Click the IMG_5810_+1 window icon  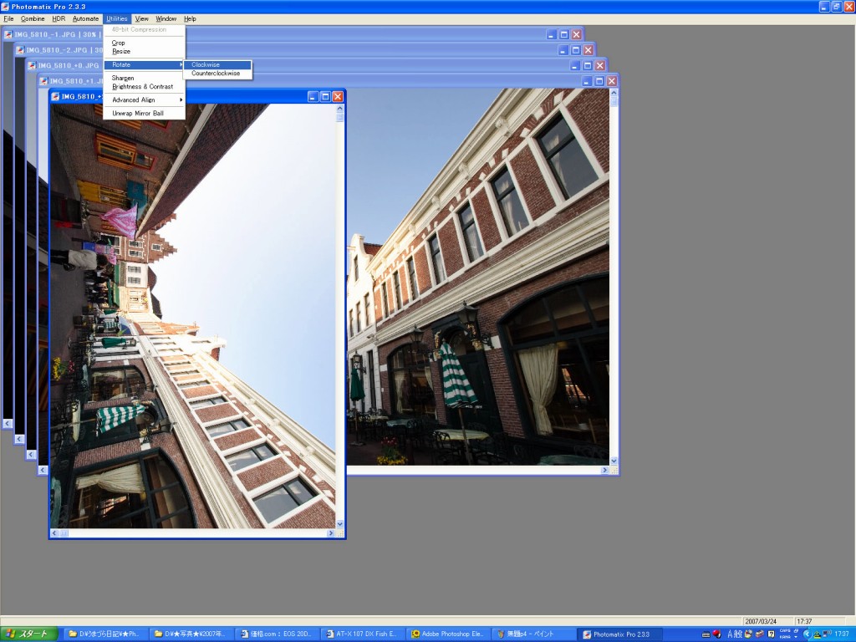point(43,81)
